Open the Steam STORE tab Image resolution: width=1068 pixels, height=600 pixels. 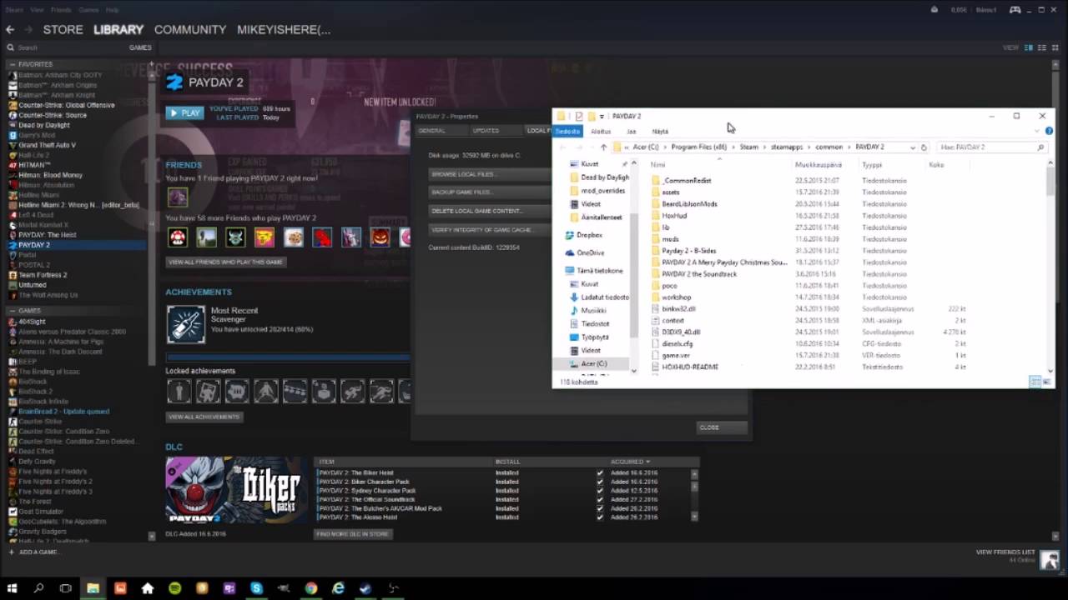(x=63, y=29)
